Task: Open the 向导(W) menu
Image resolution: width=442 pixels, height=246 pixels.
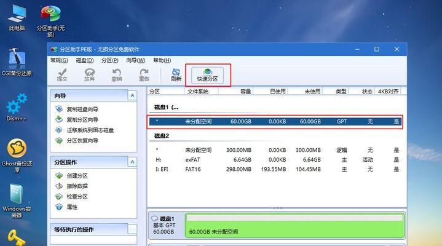Action: click(x=135, y=60)
